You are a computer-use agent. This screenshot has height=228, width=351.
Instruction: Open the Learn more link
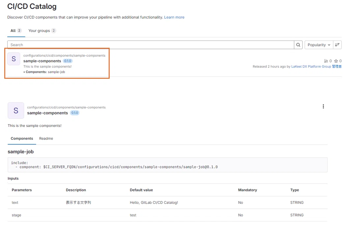[174, 17]
